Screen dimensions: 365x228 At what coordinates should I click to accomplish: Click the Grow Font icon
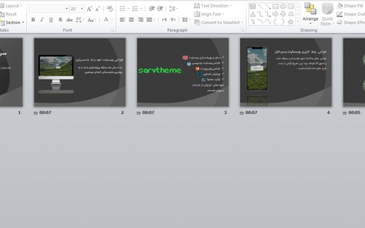pos(90,9)
